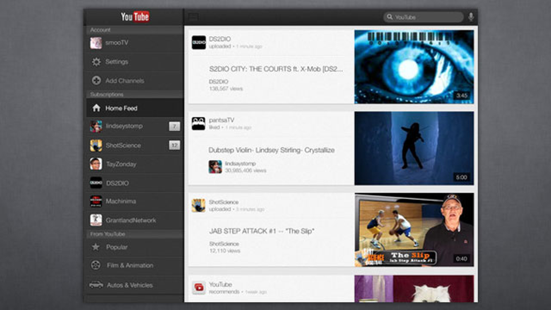The width and height of the screenshot is (551, 310).
Task: Tap ShotScience uploader avatar in feed
Action: click(x=198, y=205)
